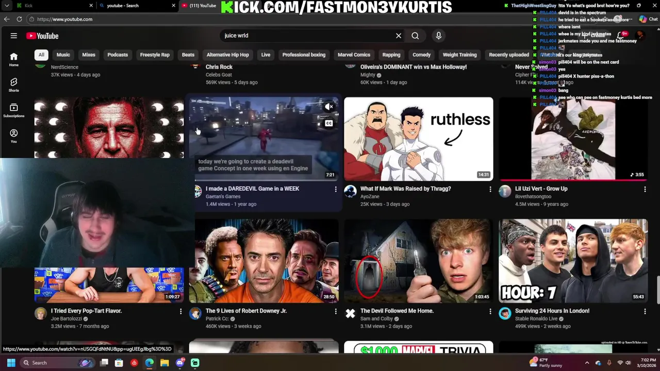
Task: Start voice search with microphone icon
Action: [x=439, y=36]
